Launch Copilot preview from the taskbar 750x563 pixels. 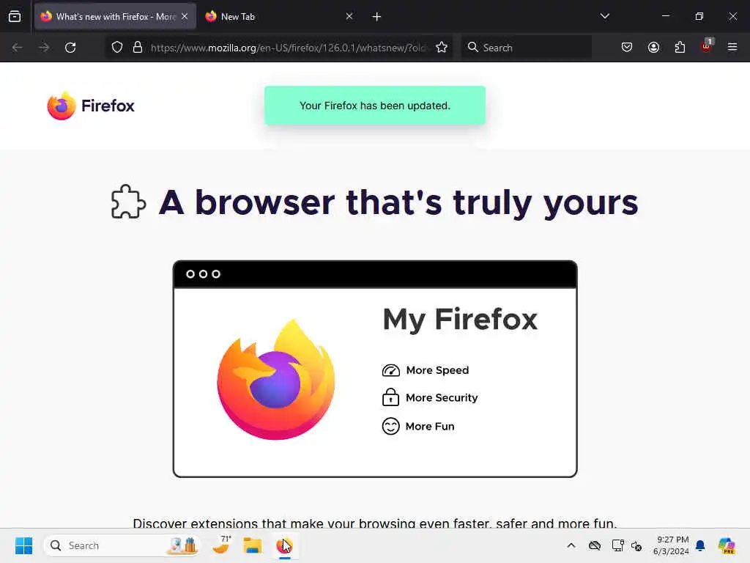(727, 545)
